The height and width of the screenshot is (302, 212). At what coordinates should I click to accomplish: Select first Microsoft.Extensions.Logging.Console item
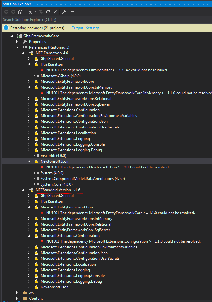[x=73, y=144]
